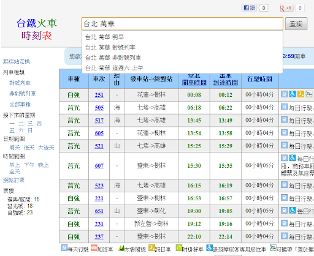The image size is (314, 256).
Task: Click the 加班車 legend icon below table
Action: pos(94,248)
